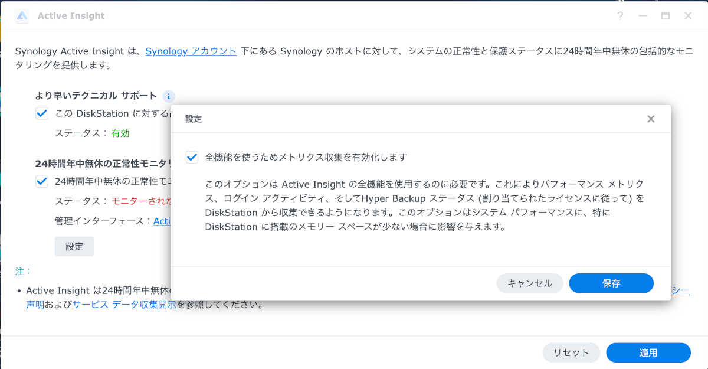Open the Synology アカウント link
708x369 pixels.
[x=191, y=51]
